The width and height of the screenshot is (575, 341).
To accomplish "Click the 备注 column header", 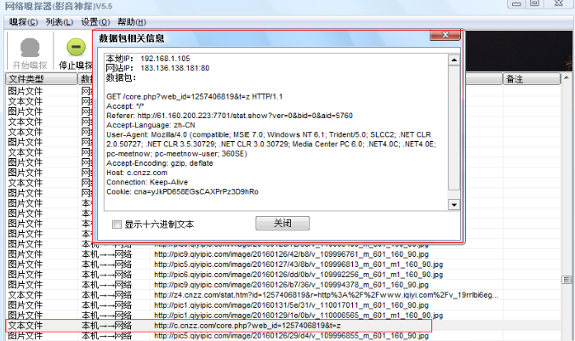I will (x=532, y=79).
